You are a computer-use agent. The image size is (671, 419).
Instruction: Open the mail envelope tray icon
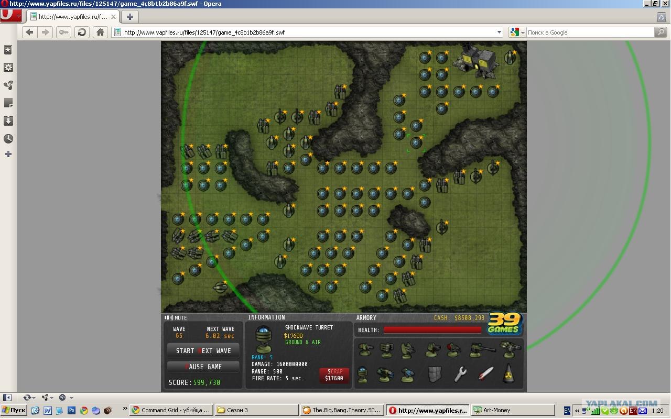[642, 411]
